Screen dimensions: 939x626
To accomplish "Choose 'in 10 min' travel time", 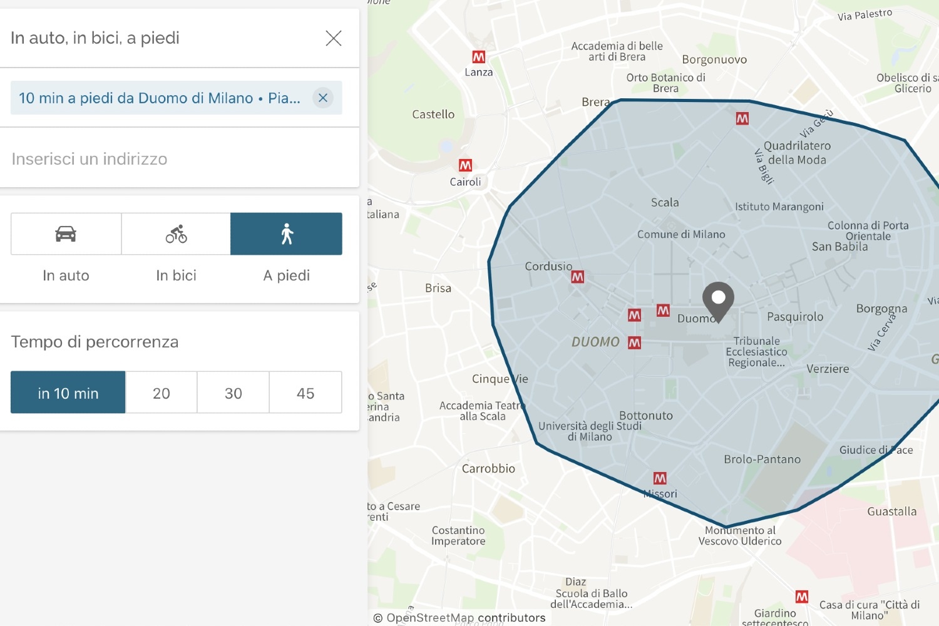I will click(68, 393).
